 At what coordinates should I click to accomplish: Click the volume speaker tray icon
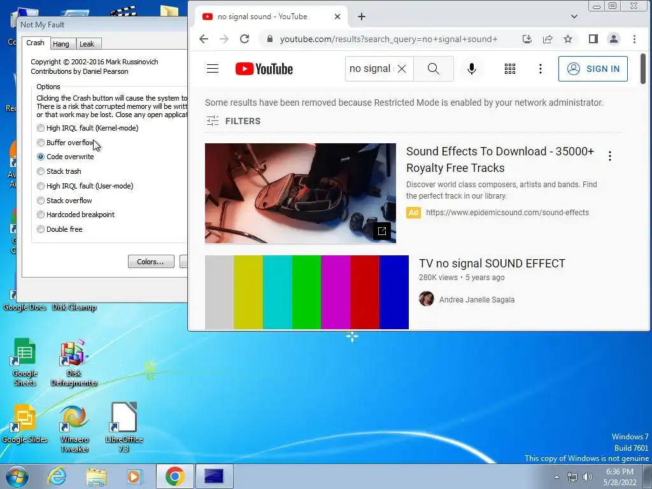pyautogui.click(x=588, y=477)
